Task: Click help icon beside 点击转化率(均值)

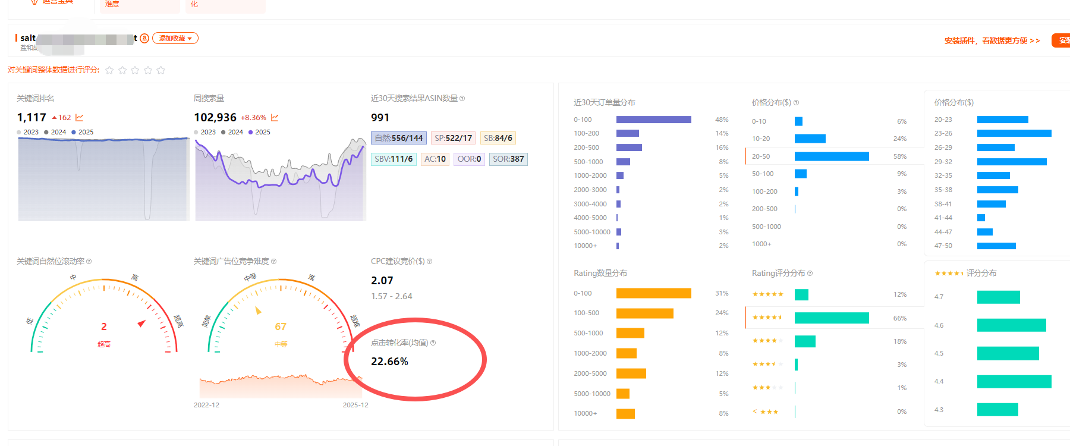Action: coord(433,343)
